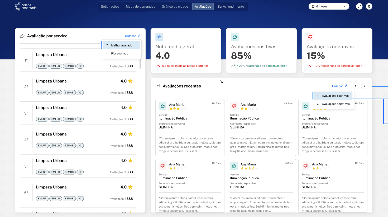
Task: Click the Avaliação por serviço thumbs icon
Action: point(22,36)
